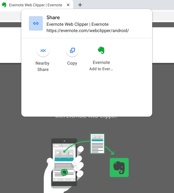This screenshot has height=193, width=174.
Task: Click the 'Share' dialog title
Action: point(53,17)
